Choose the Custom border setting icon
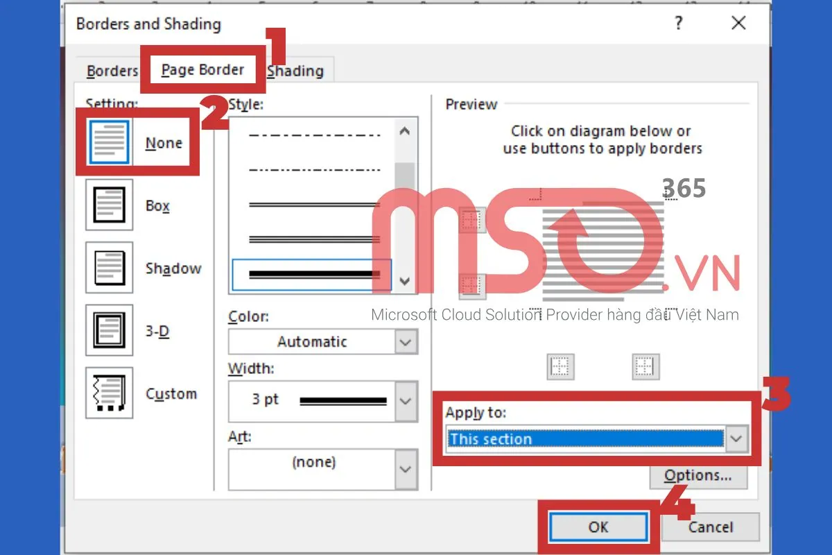 coord(109,393)
